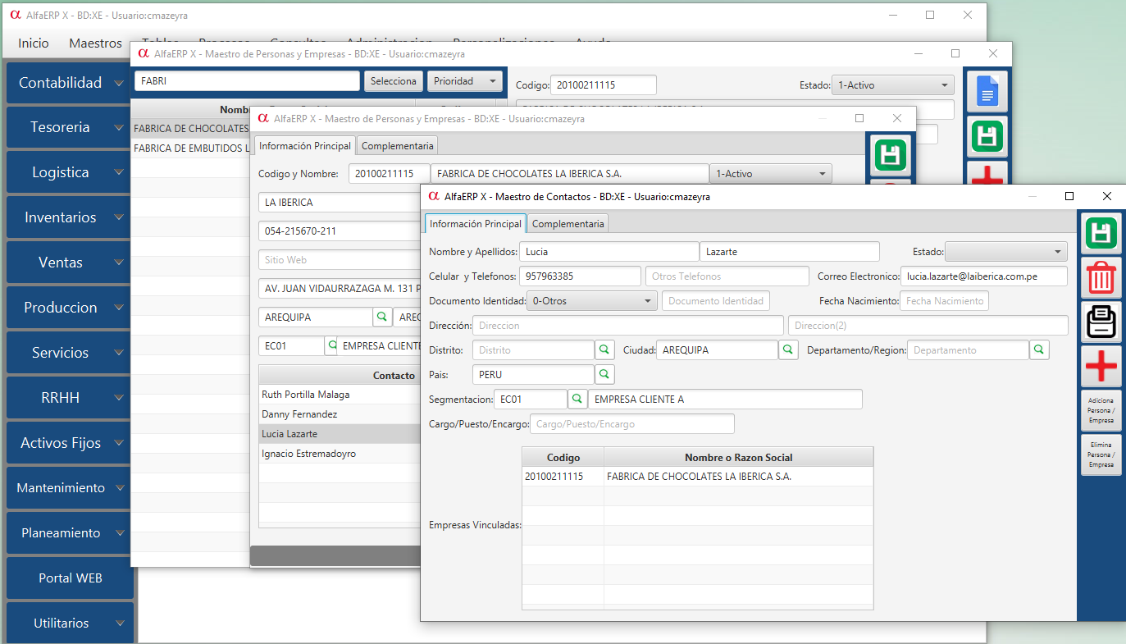This screenshot has height=644, width=1126.
Task: Click the green save icon in Maestro de Contactos
Action: pyautogui.click(x=1101, y=234)
